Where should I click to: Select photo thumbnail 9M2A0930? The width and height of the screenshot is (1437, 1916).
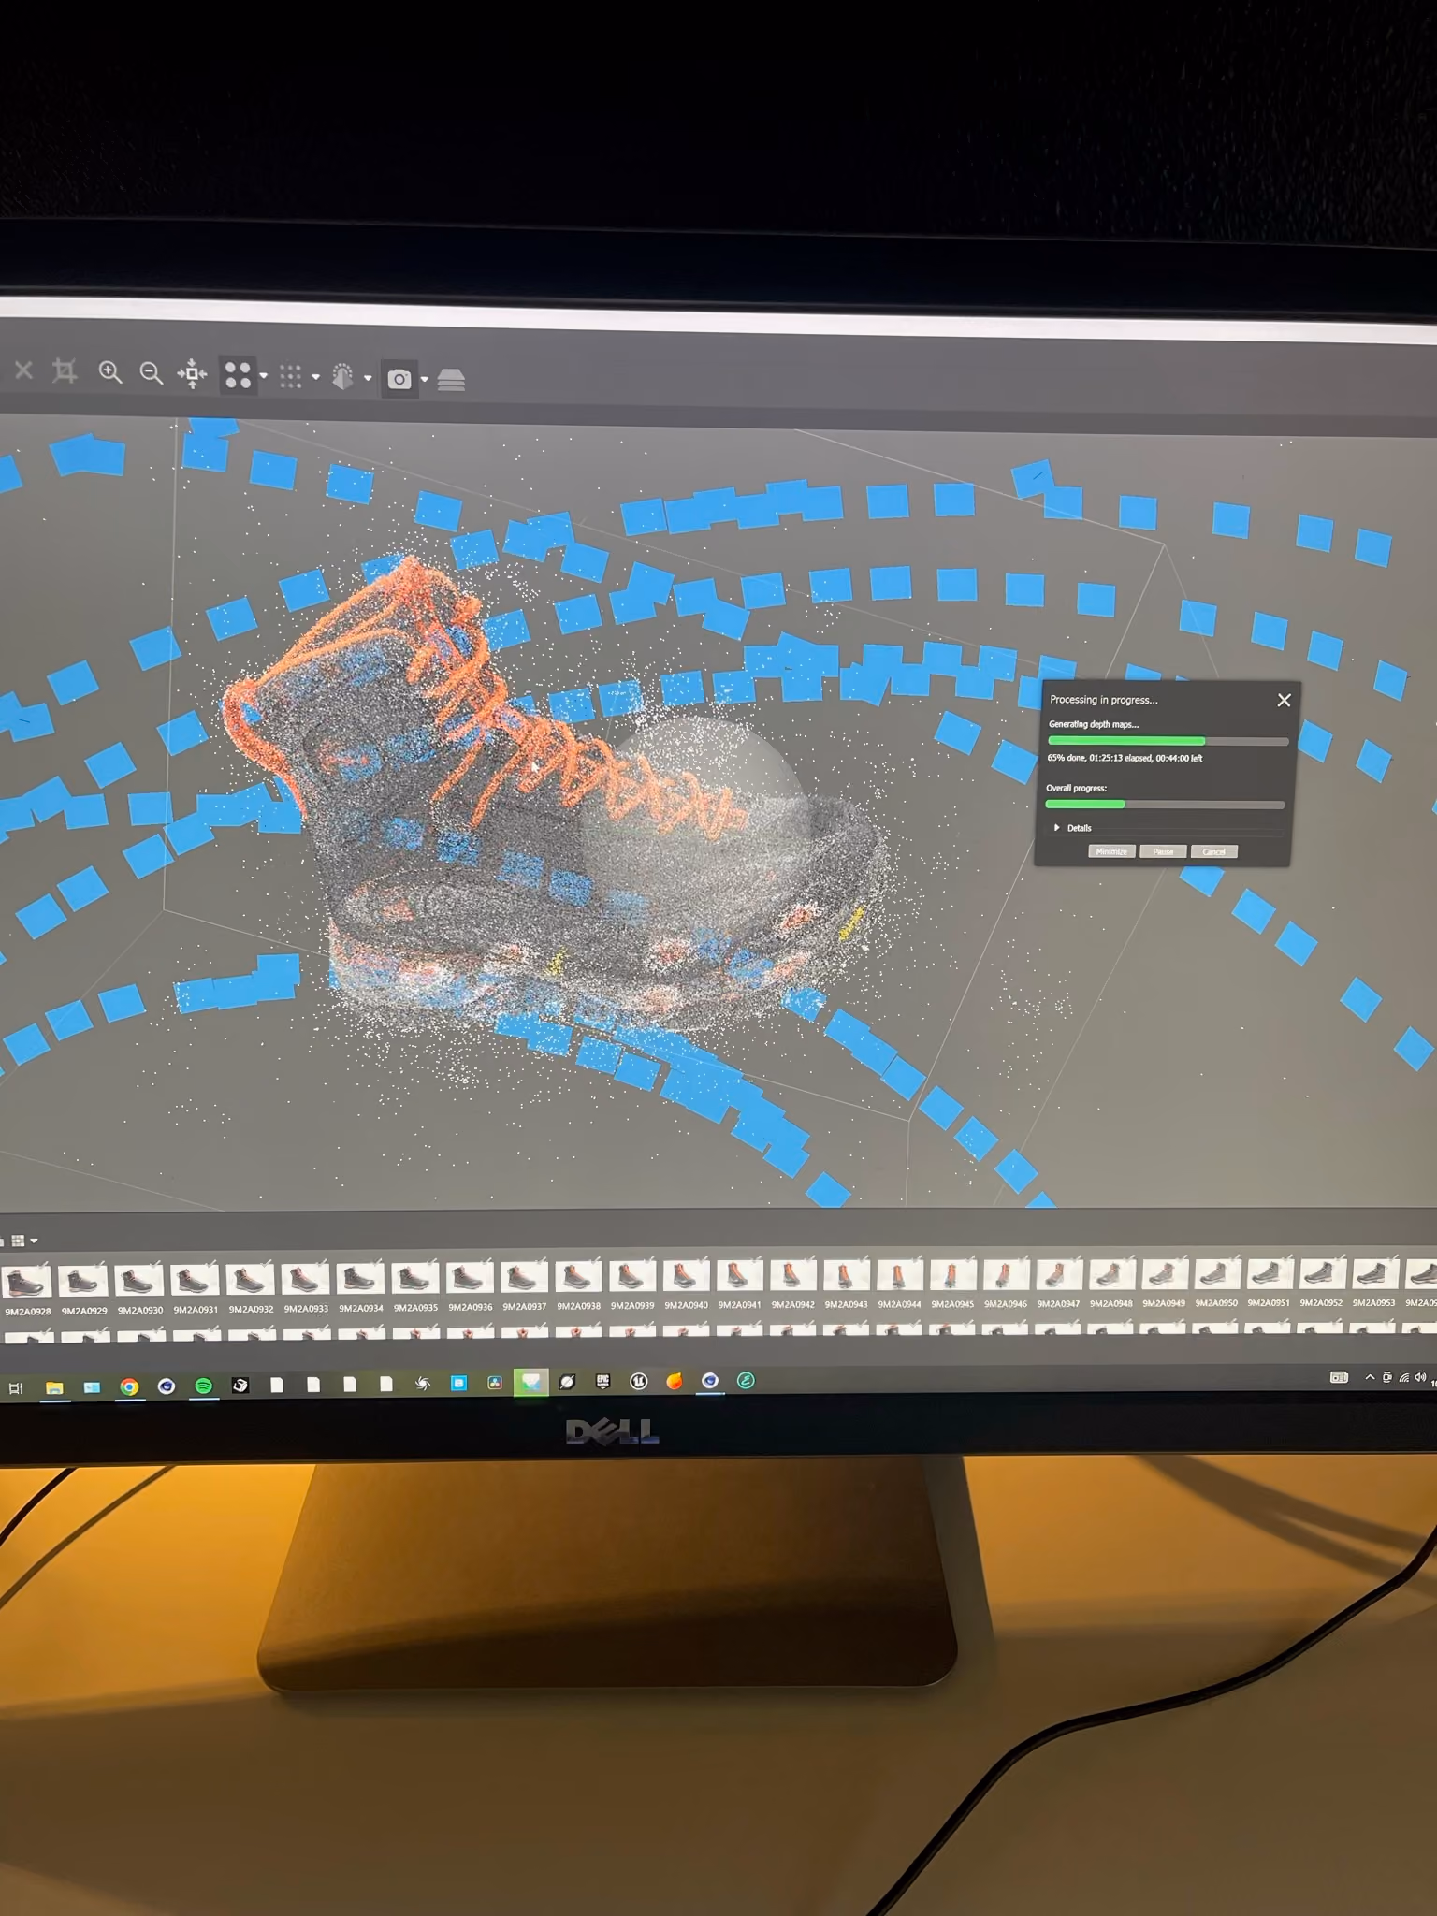[138, 1279]
